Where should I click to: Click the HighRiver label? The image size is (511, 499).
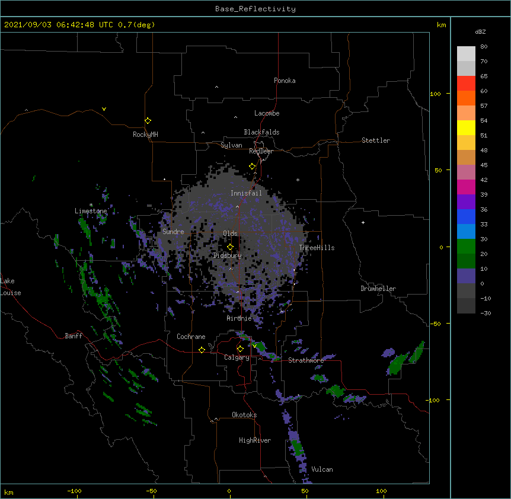click(255, 440)
